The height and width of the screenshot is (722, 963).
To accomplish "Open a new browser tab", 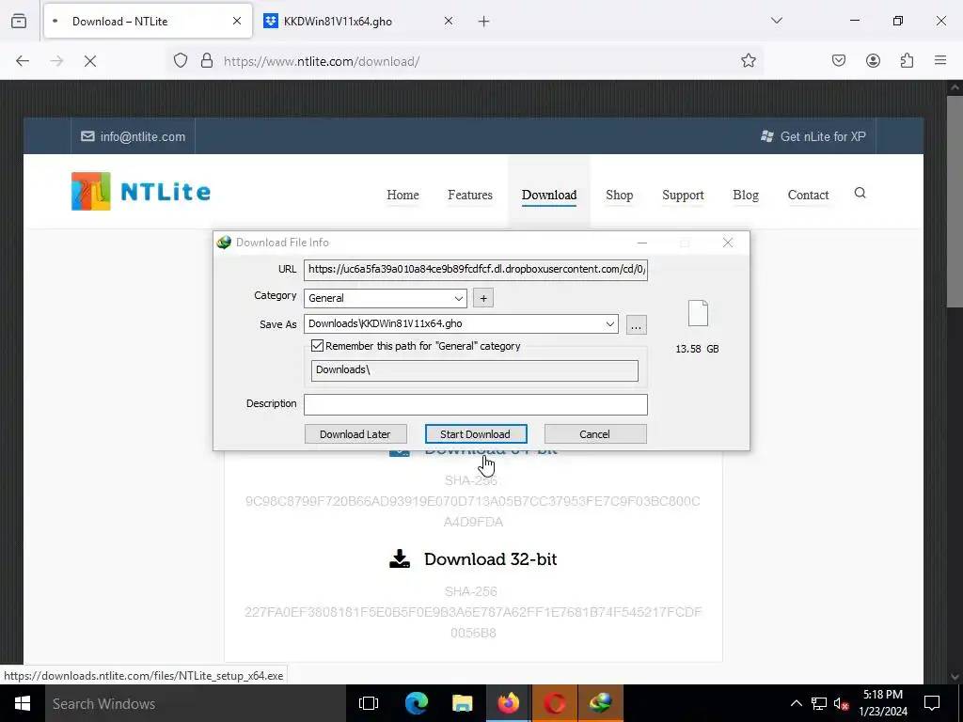I will coord(484,22).
